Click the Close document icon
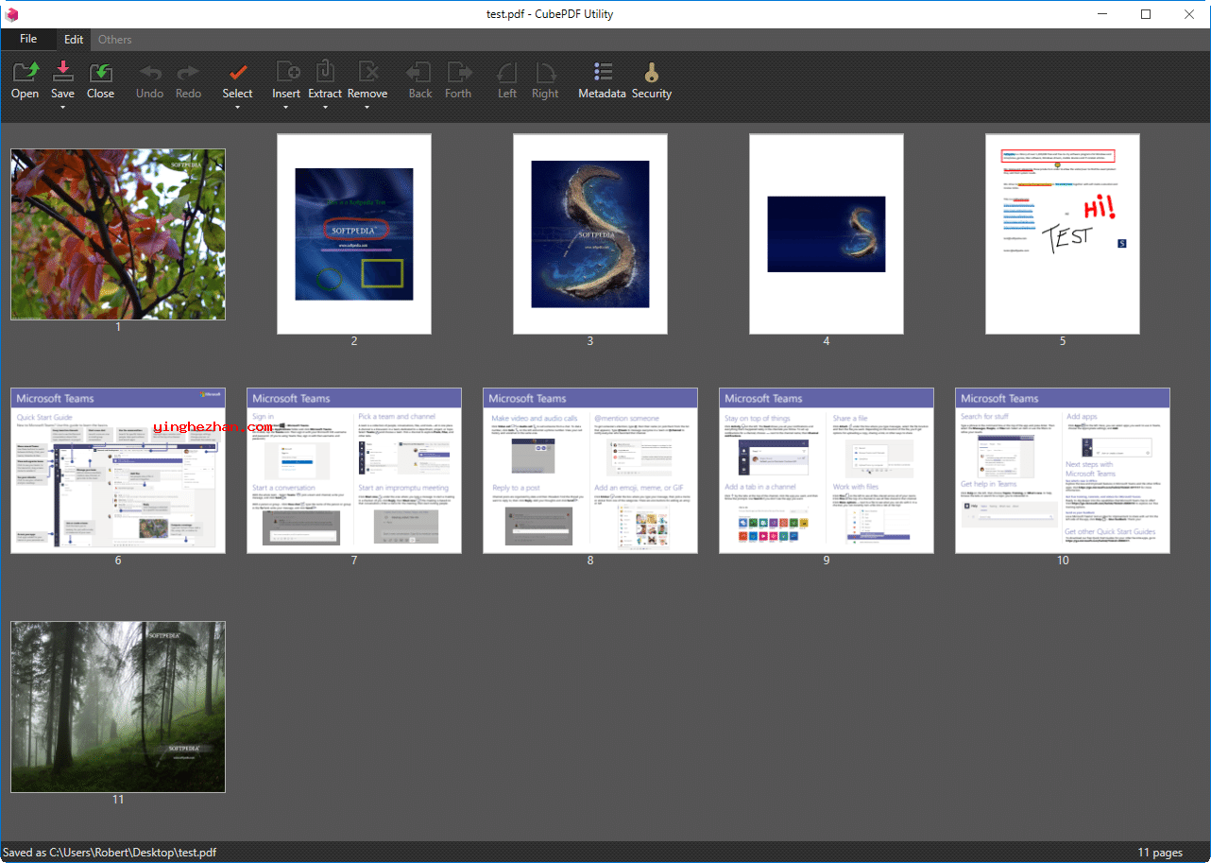Image resolution: width=1211 pixels, height=863 pixels. coord(100,73)
